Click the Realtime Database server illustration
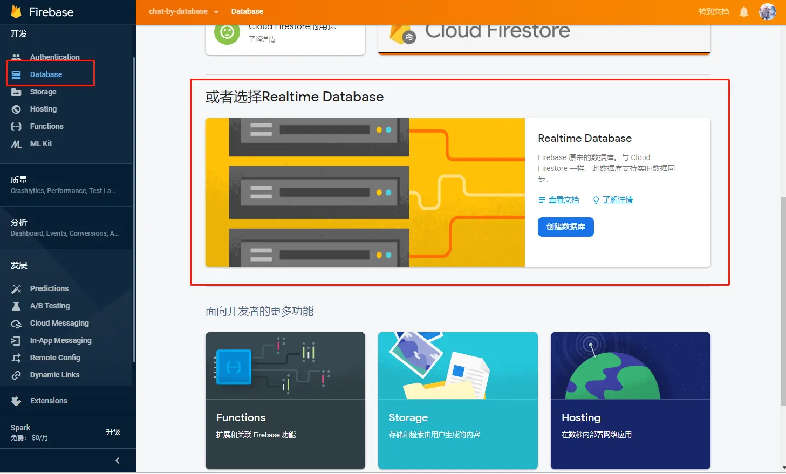This screenshot has height=474, width=786. tap(365, 193)
